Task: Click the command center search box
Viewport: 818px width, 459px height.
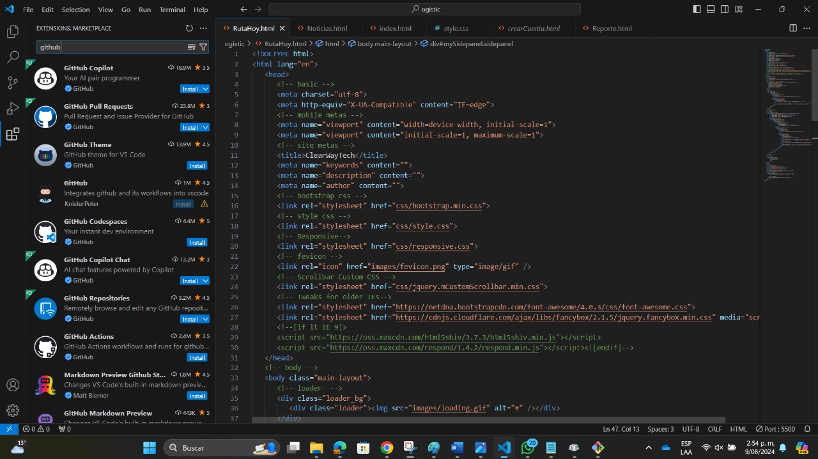Action: pyautogui.click(x=424, y=10)
